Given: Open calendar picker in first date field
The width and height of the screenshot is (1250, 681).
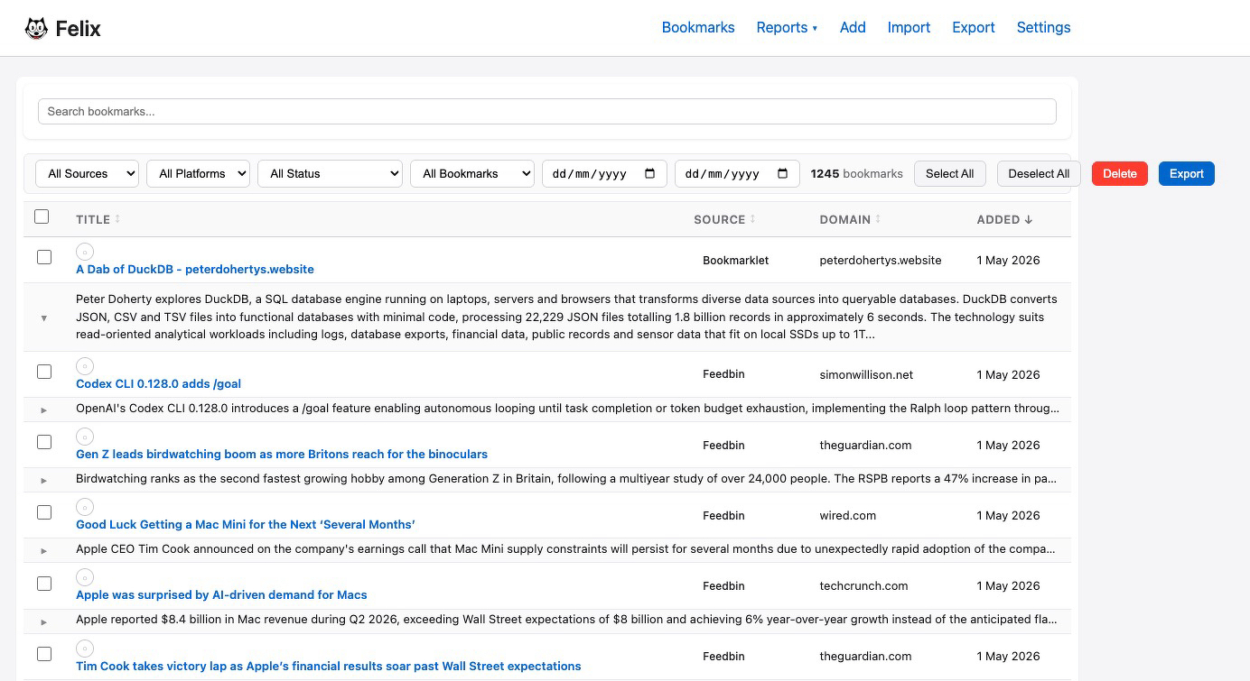Looking at the screenshot, I should pos(649,173).
